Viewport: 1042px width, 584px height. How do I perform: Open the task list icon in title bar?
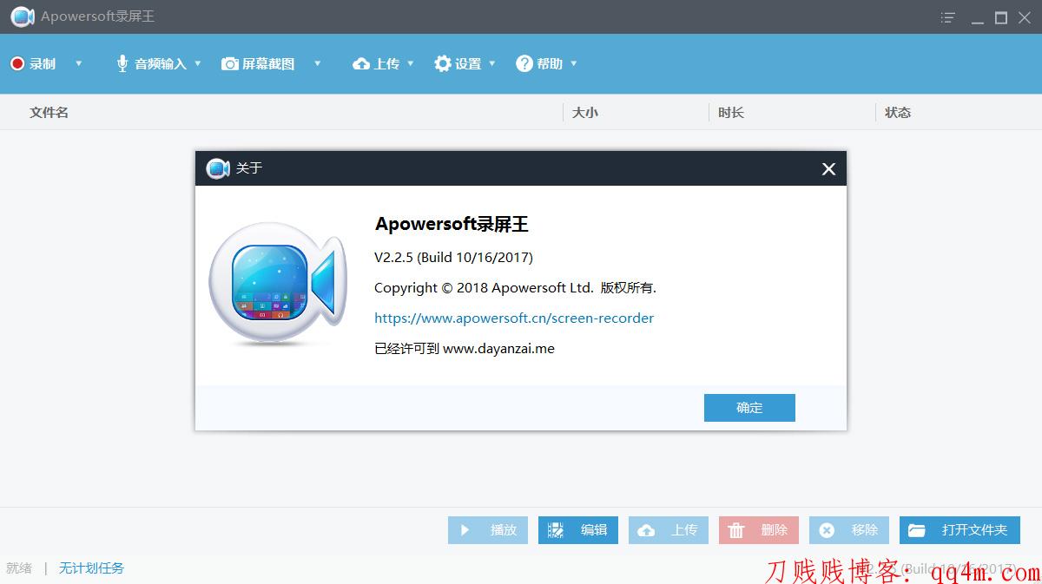click(948, 17)
